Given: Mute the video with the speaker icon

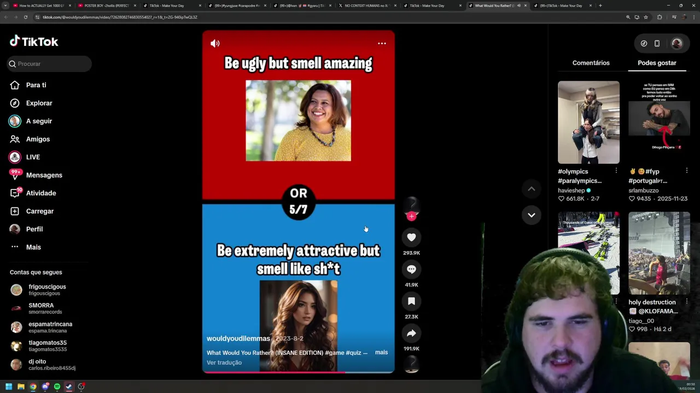Looking at the screenshot, I should tap(215, 43).
